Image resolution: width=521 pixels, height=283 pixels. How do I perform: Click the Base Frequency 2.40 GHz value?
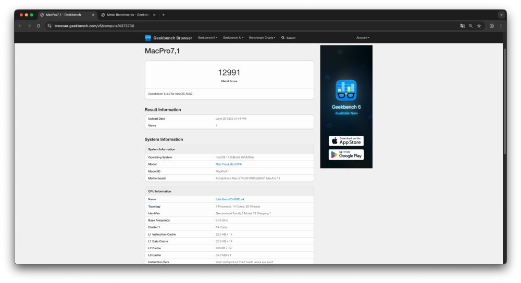click(x=221, y=220)
